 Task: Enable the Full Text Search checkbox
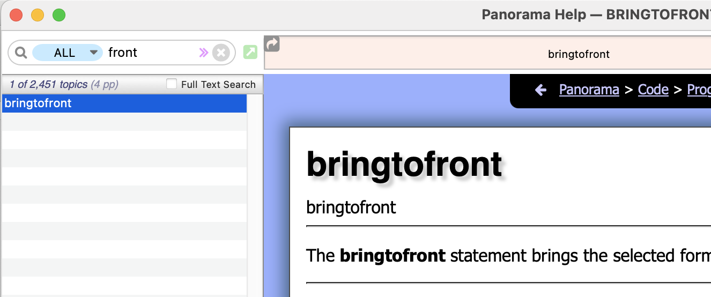[x=172, y=84]
